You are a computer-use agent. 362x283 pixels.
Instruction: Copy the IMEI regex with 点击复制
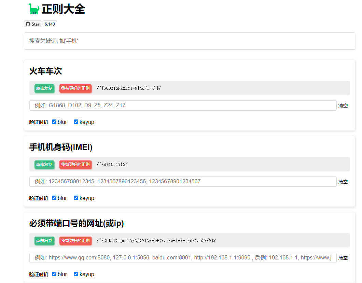coord(44,164)
